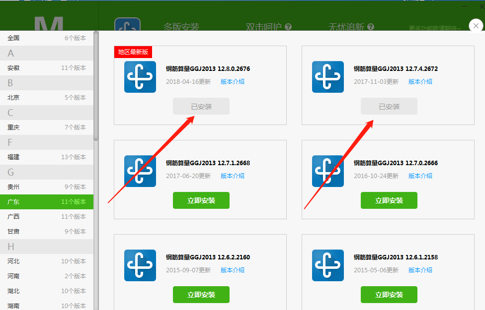Install version 12.6.2.2160 with 立即安装
The width and height of the screenshot is (485, 310).
pyautogui.click(x=201, y=295)
